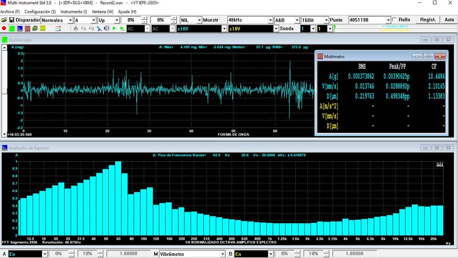Open the spectrum analyzer icon
458x258 pixels.
(20, 28)
